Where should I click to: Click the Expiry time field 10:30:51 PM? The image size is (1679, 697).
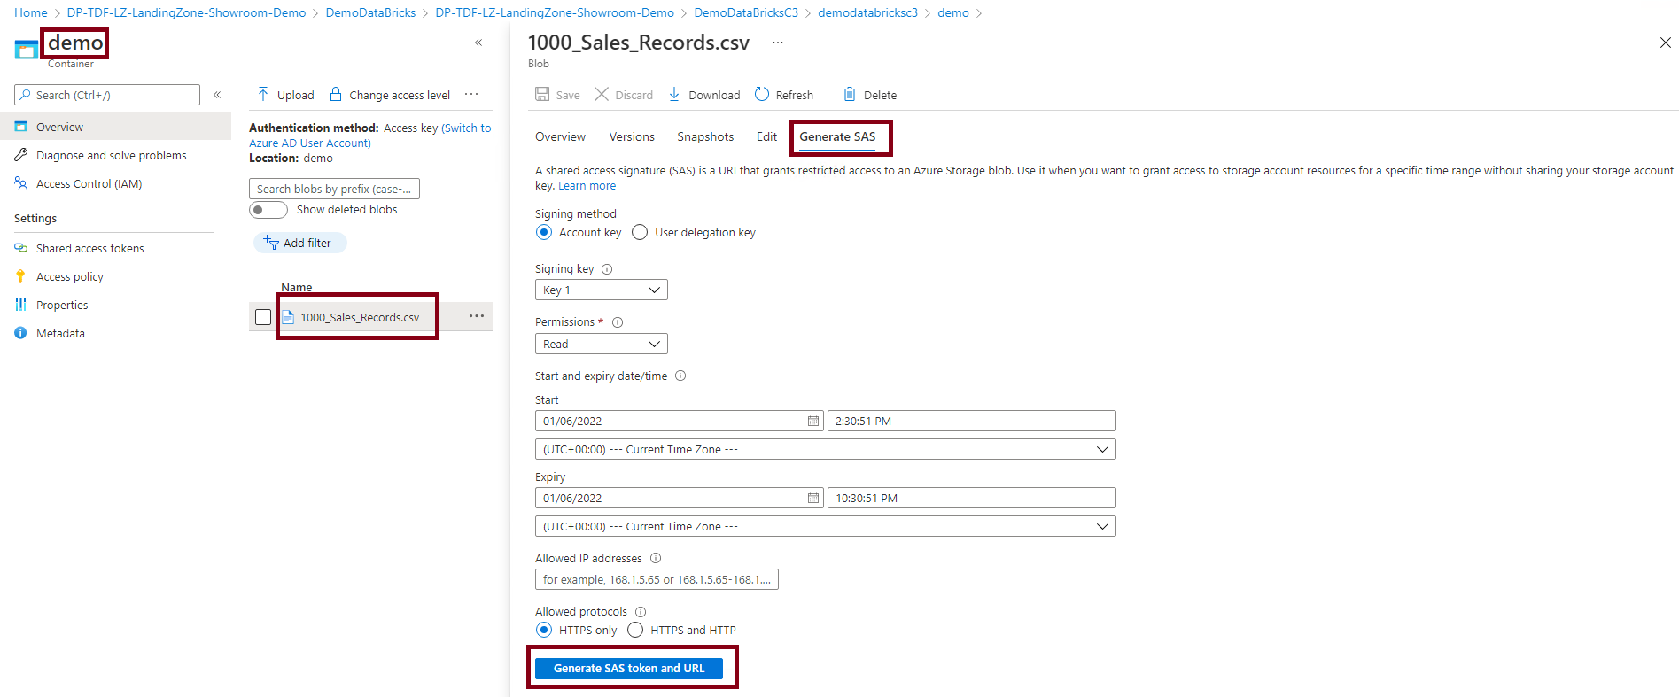972,498
